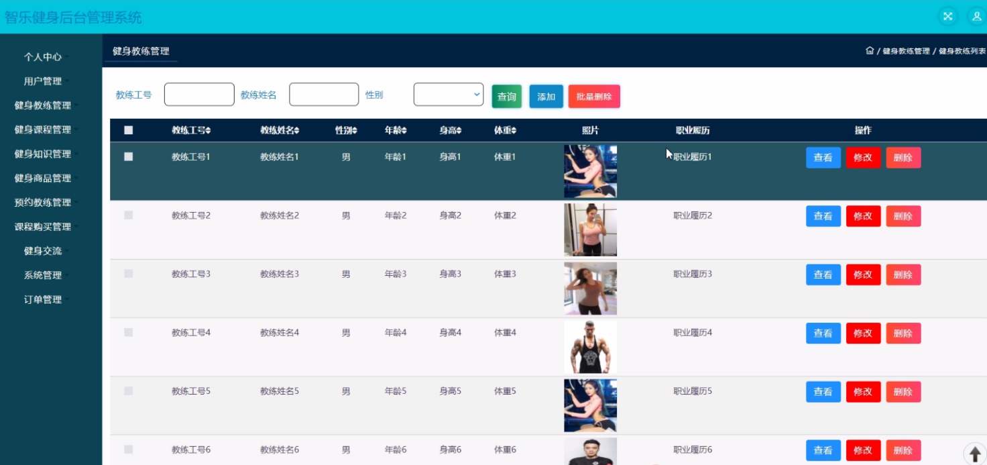The image size is (987, 465).
Task: Click 查看 for 教练工号1
Action: point(823,158)
